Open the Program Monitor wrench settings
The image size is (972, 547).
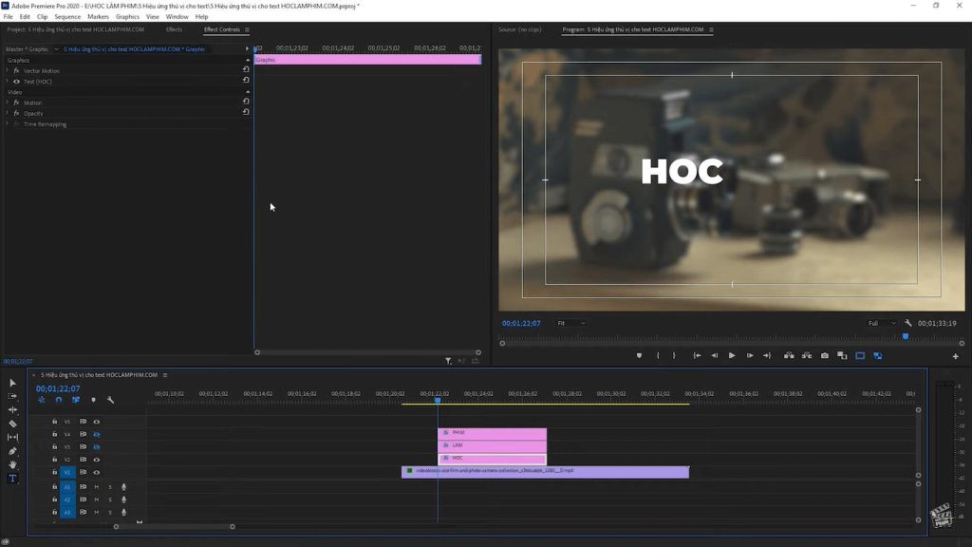click(x=908, y=323)
